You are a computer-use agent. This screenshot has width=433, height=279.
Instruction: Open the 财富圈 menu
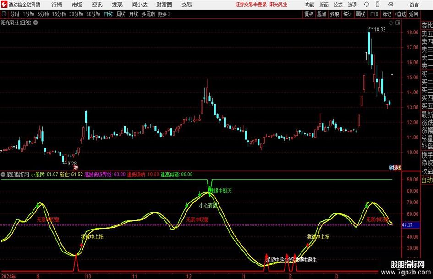[164, 5]
